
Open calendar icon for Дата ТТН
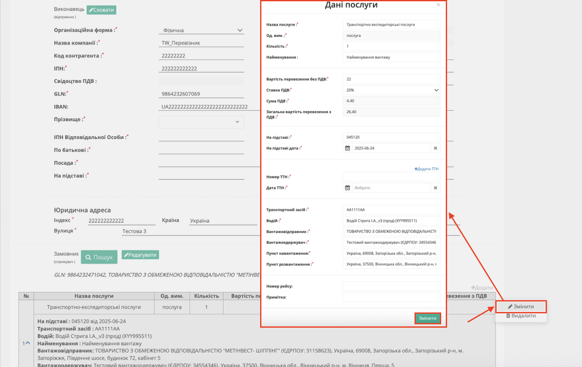(348, 188)
